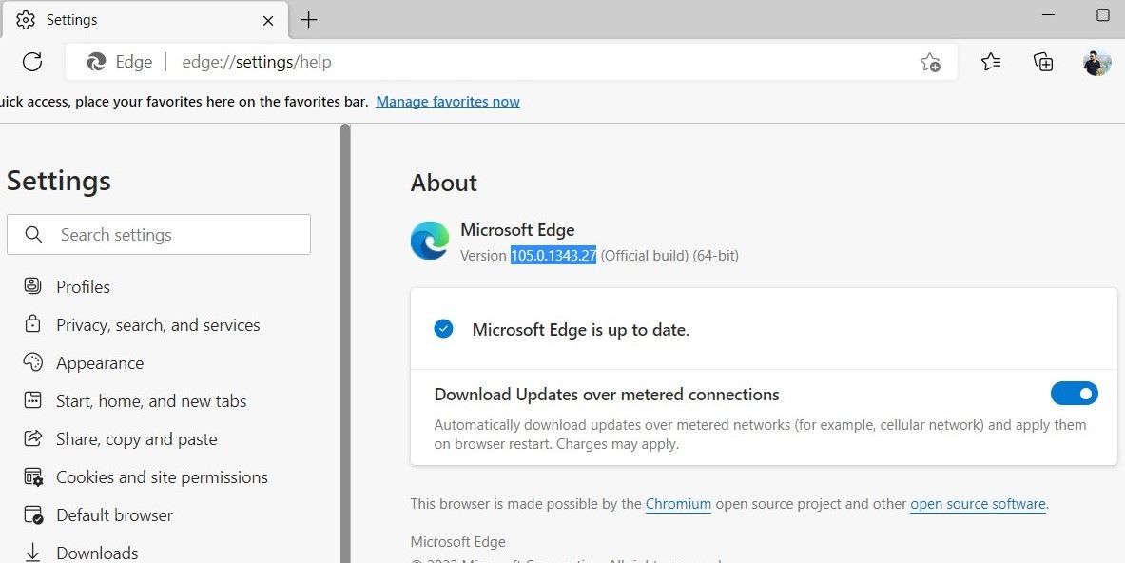This screenshot has width=1125, height=563.
Task: Open Profiles settings
Action: click(x=84, y=287)
